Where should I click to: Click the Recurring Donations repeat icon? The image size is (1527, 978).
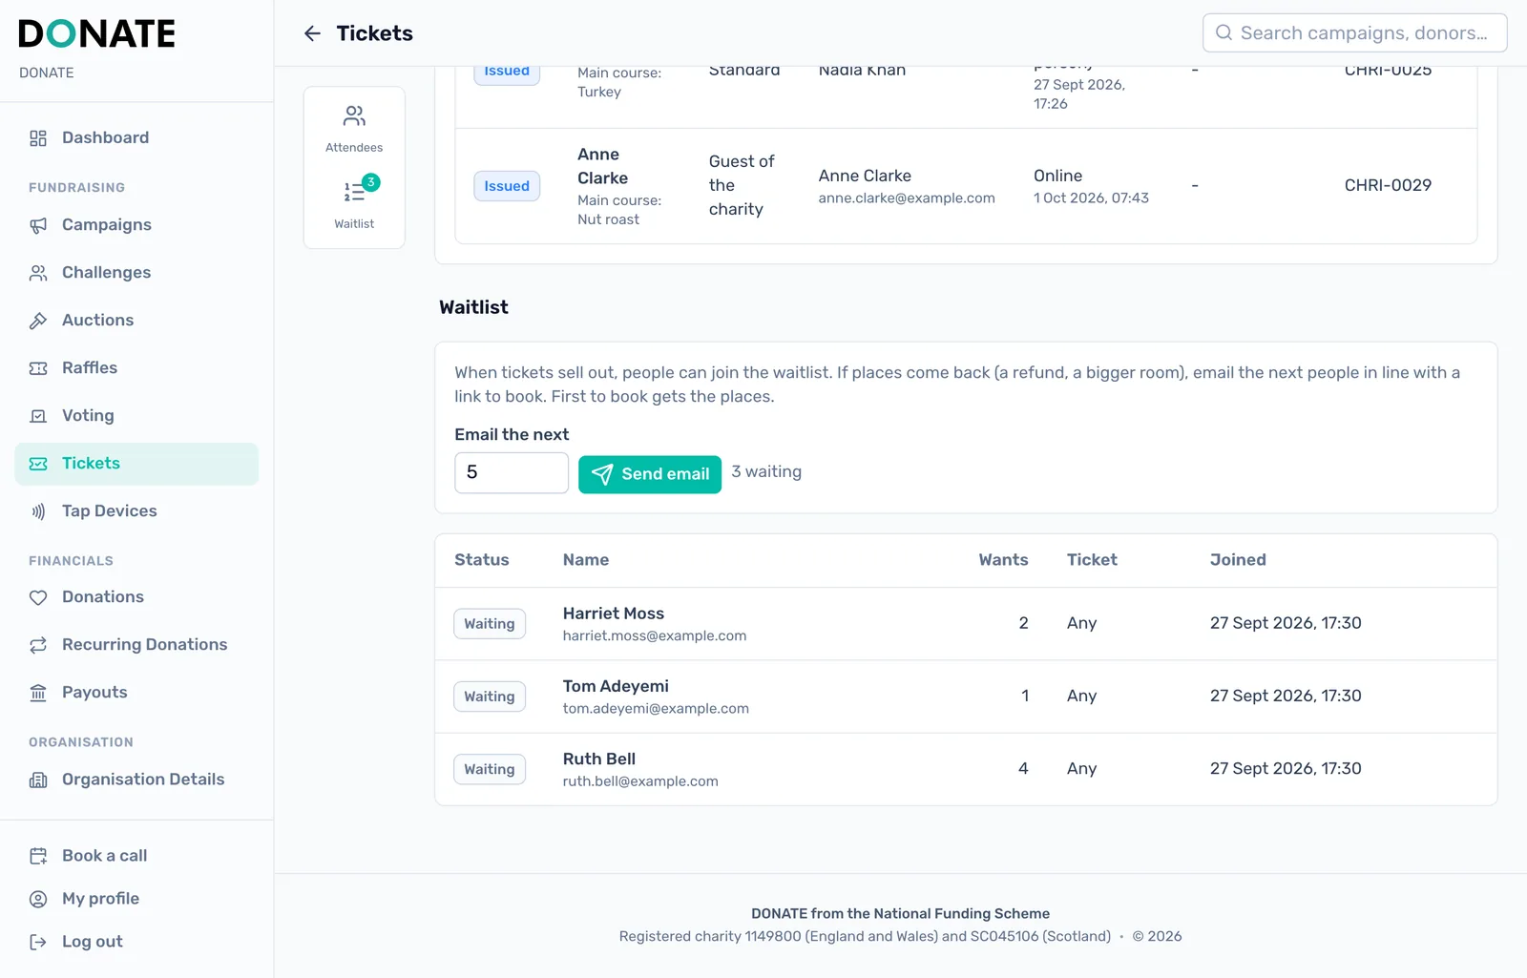(38, 645)
